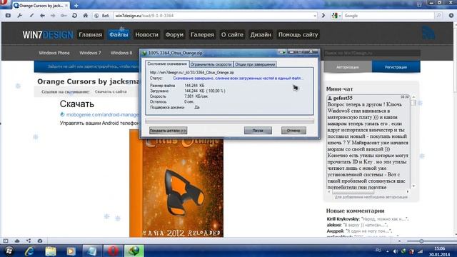
Task: Click Отмена button in download dialog
Action: pyautogui.click(x=293, y=131)
